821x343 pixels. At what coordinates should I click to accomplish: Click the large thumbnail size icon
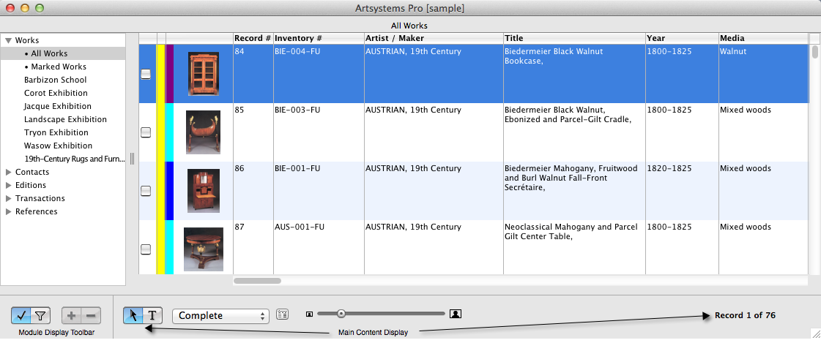[x=456, y=314]
